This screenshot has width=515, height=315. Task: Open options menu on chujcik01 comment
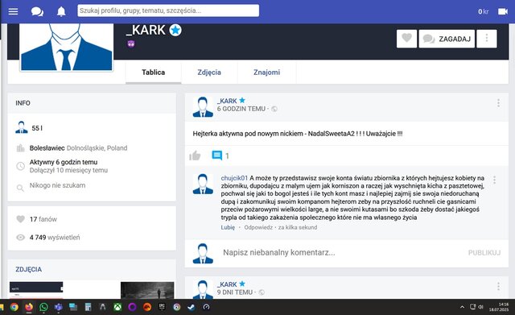494,180
